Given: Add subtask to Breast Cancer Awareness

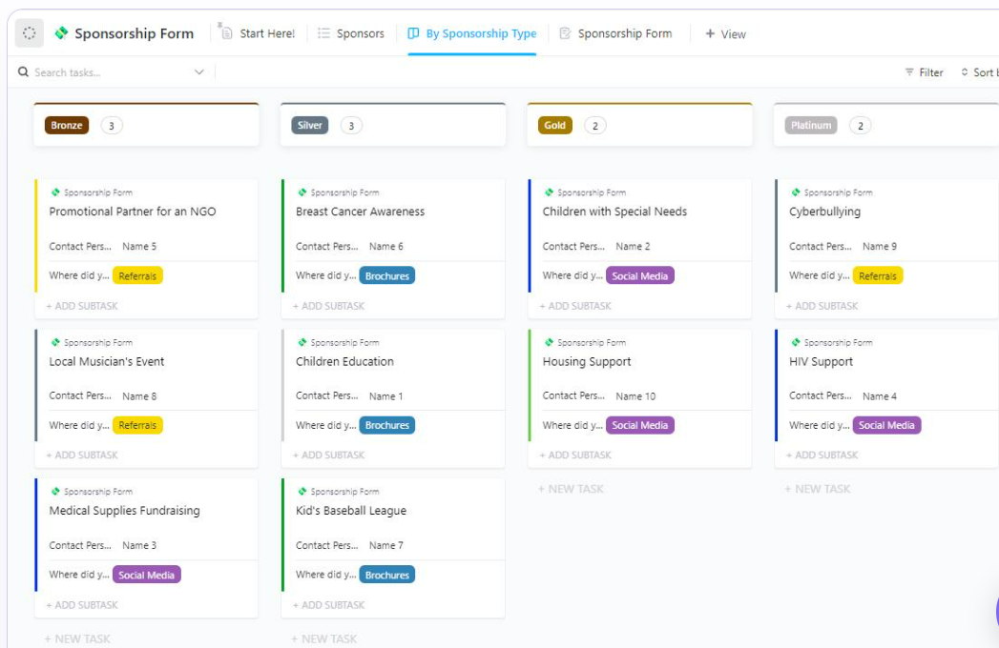Looking at the screenshot, I should (x=329, y=306).
